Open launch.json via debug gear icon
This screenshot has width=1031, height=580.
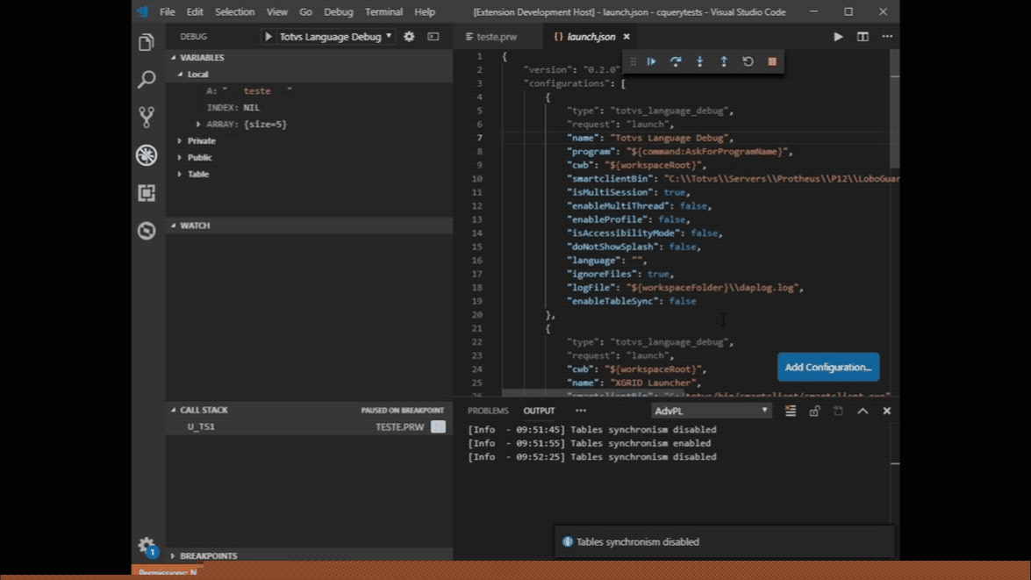pyautogui.click(x=409, y=37)
